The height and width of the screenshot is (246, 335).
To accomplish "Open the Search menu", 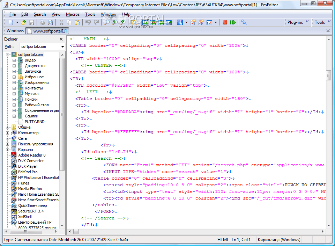I will click(40, 14).
